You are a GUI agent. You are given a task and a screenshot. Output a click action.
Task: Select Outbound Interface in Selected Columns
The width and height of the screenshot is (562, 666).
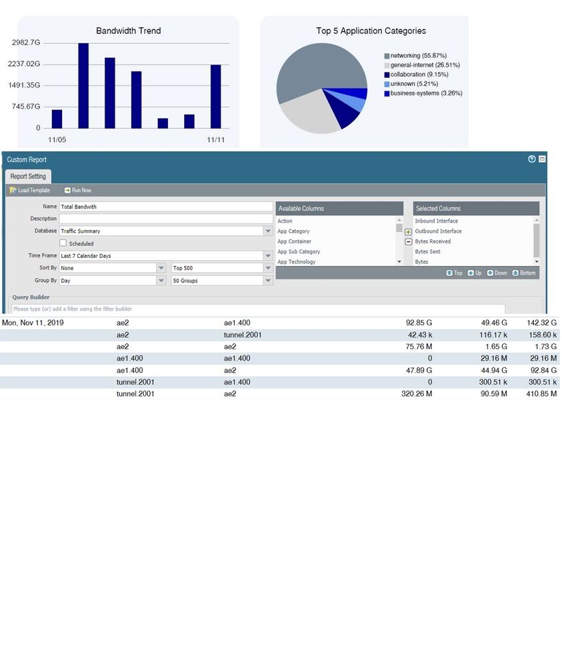coord(438,231)
